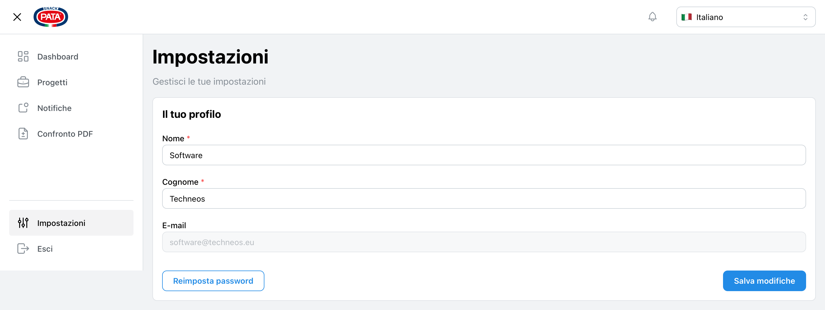Viewport: 825px width, 310px height.
Task: Open the notifications bell
Action: tap(652, 17)
